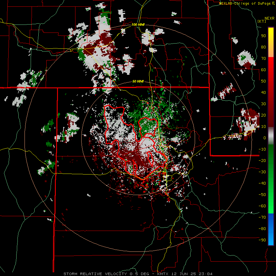
Task: Click the -60 value on velocity scale
Action: coord(262,206)
